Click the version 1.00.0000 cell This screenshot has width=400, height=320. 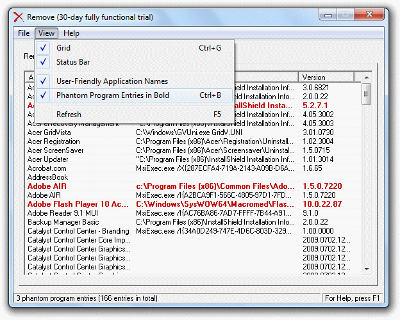[318, 231]
